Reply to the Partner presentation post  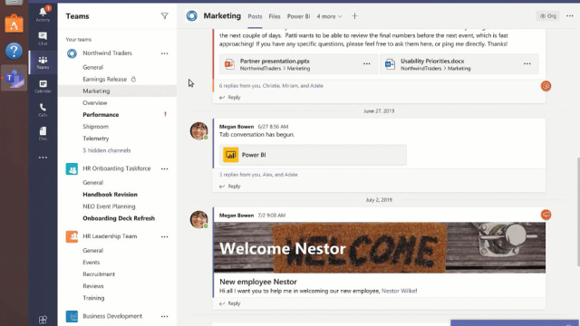(229, 97)
